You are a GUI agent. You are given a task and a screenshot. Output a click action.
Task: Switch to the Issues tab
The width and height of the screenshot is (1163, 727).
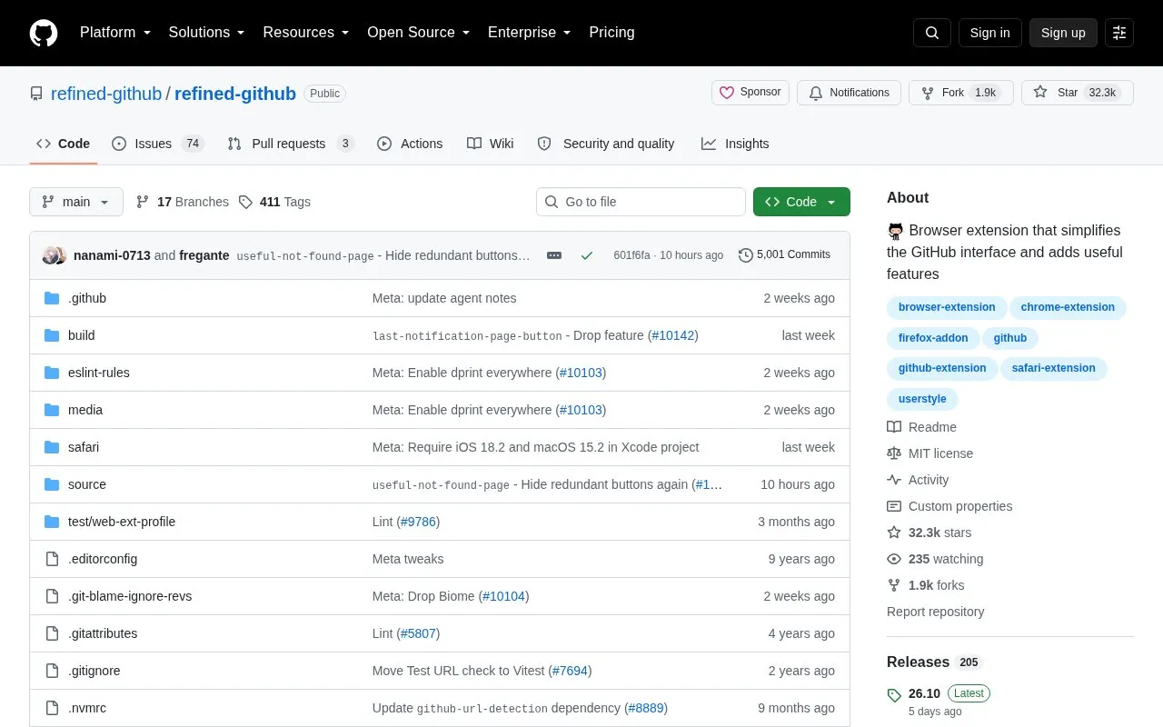[158, 144]
